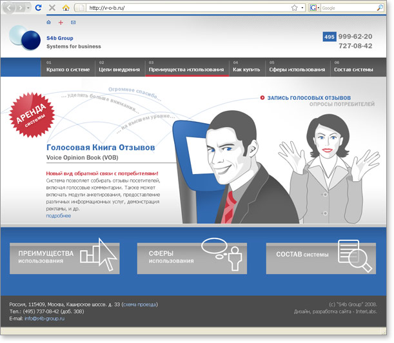
Task: Click the browser reload icon
Action: (x=39, y=8)
